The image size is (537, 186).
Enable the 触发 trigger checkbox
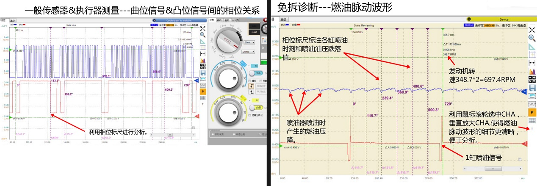tap(250, 81)
